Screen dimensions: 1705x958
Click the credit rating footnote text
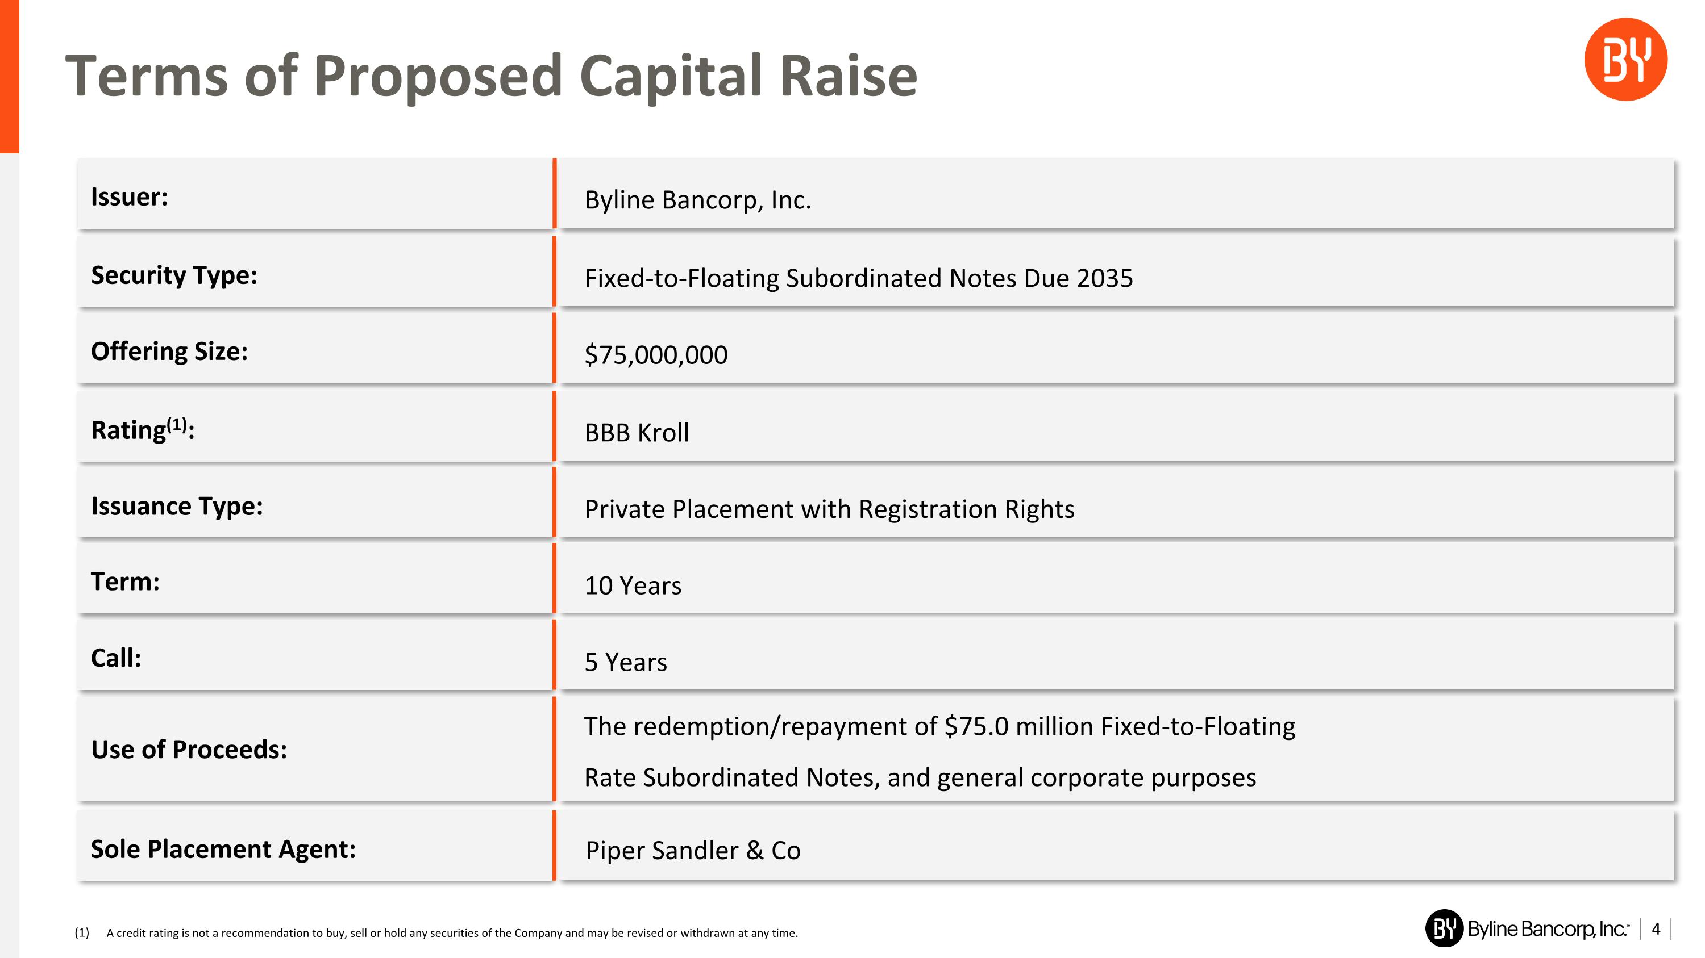(x=452, y=933)
